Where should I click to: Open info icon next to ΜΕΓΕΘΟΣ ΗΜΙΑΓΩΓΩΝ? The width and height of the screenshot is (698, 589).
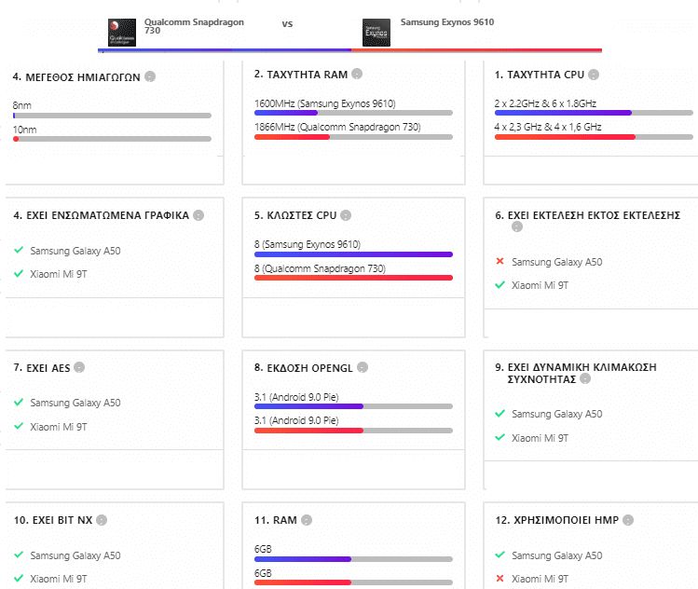tap(150, 76)
